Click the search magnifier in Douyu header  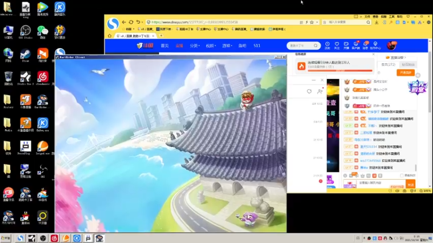point(316,46)
